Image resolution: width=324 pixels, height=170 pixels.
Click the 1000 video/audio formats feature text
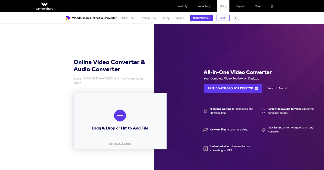pos(291,111)
